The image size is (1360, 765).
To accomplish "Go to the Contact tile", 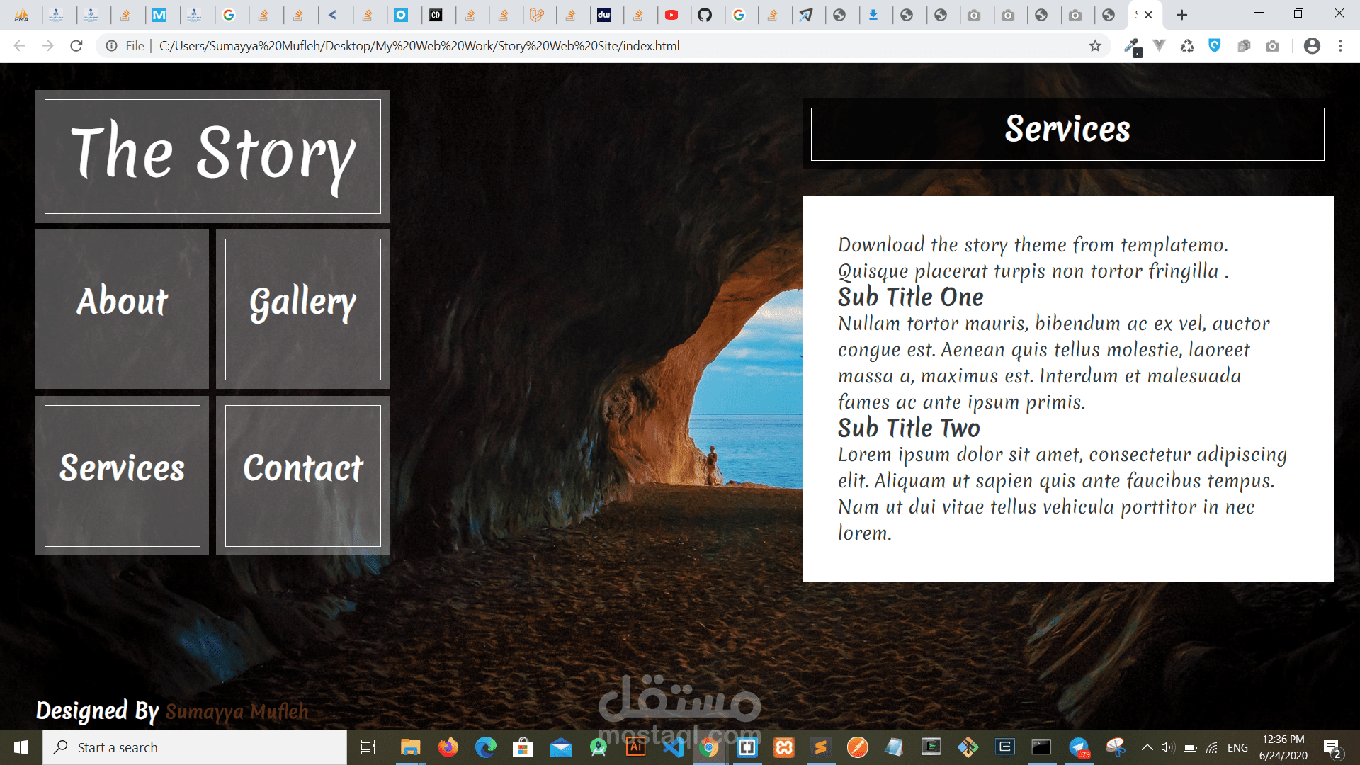I will click(302, 475).
